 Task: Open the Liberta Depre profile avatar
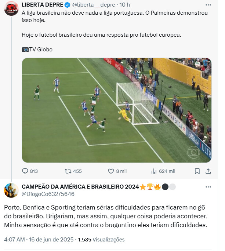[x=11, y=8]
